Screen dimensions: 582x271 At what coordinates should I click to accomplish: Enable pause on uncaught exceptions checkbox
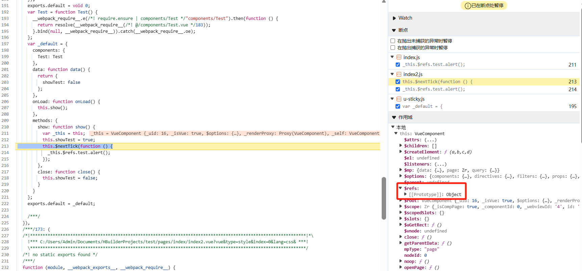pos(393,41)
